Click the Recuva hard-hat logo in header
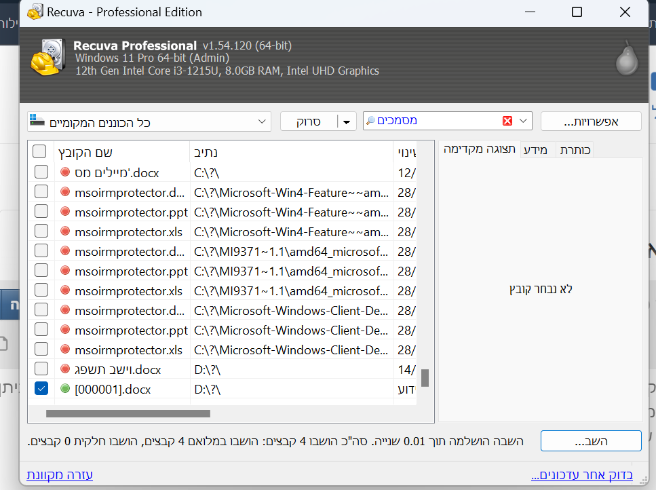This screenshot has height=490, width=656. (x=47, y=57)
